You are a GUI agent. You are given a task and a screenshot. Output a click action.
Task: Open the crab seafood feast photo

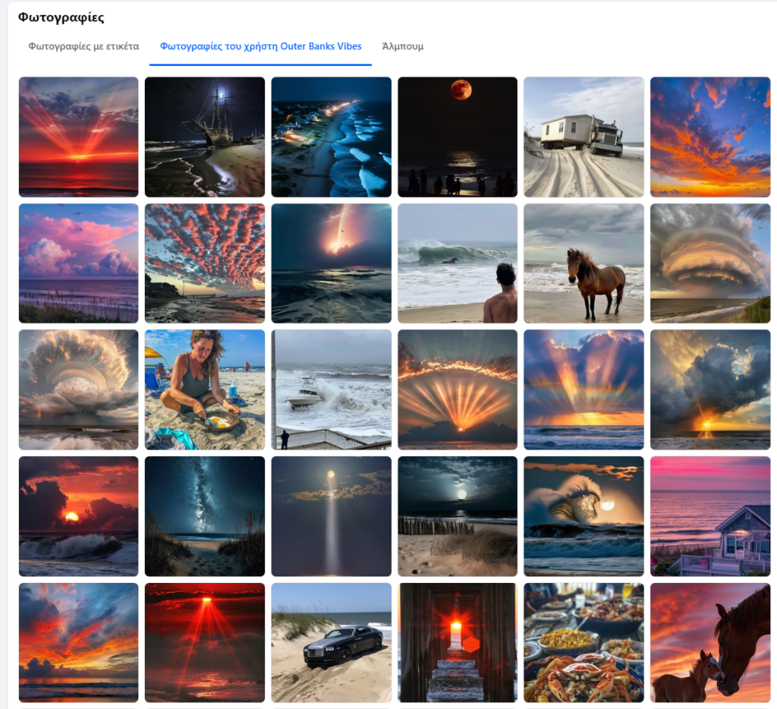[584, 642]
